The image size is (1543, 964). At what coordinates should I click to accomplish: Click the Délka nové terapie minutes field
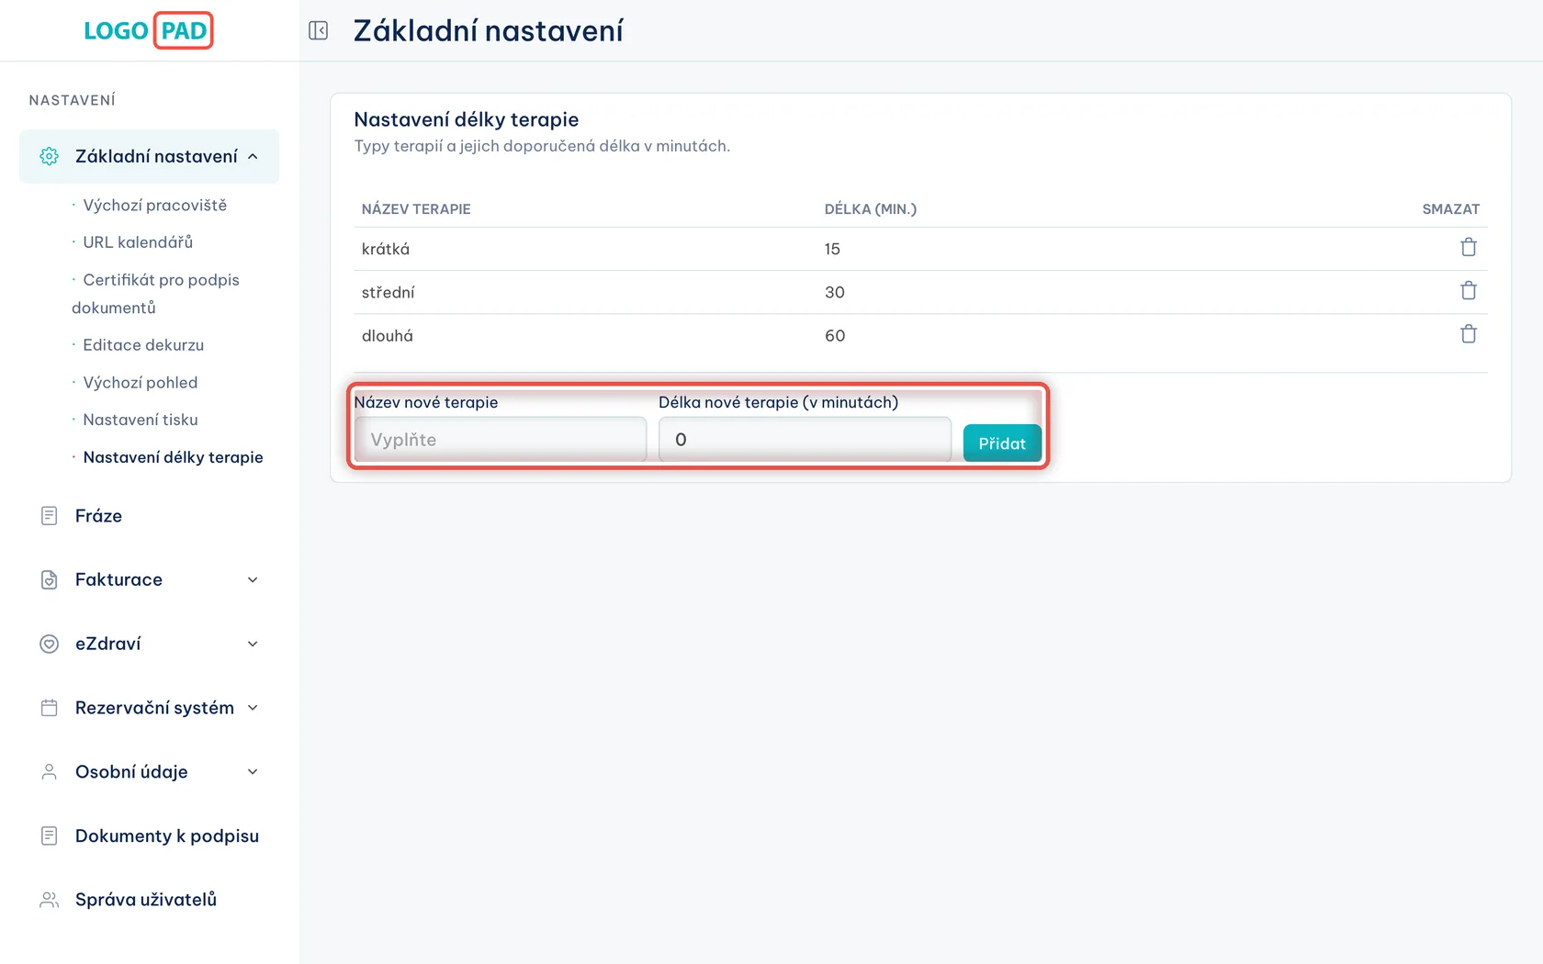pyautogui.click(x=805, y=440)
